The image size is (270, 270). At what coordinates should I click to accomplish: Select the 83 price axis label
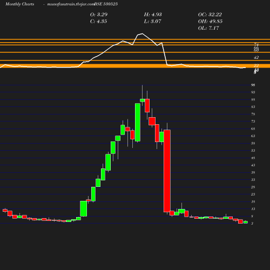(x=253, y=107)
